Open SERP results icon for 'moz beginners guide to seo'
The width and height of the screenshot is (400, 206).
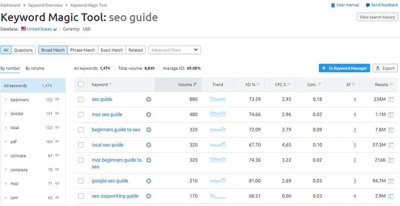click(x=391, y=160)
